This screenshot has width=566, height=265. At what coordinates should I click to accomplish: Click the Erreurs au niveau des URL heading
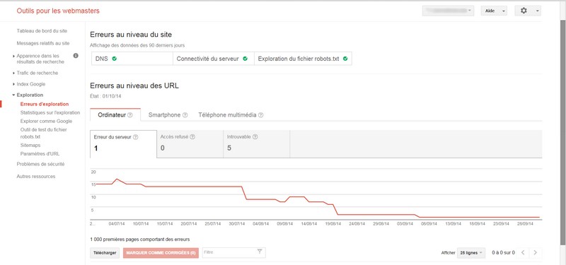coord(134,86)
